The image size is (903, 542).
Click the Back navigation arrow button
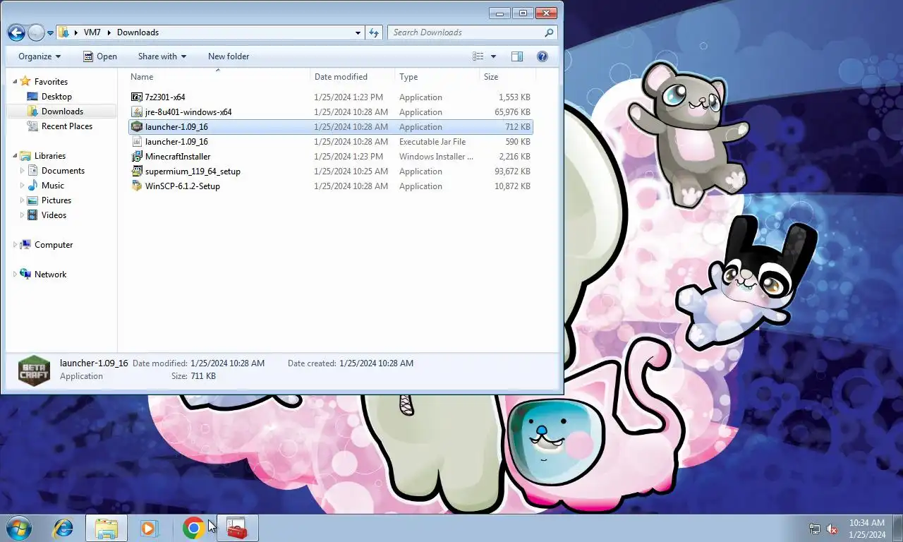(x=16, y=32)
